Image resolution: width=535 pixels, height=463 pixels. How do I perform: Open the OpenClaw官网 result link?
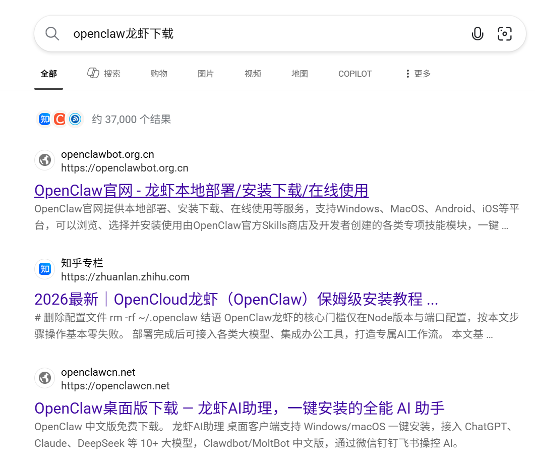[x=201, y=190]
